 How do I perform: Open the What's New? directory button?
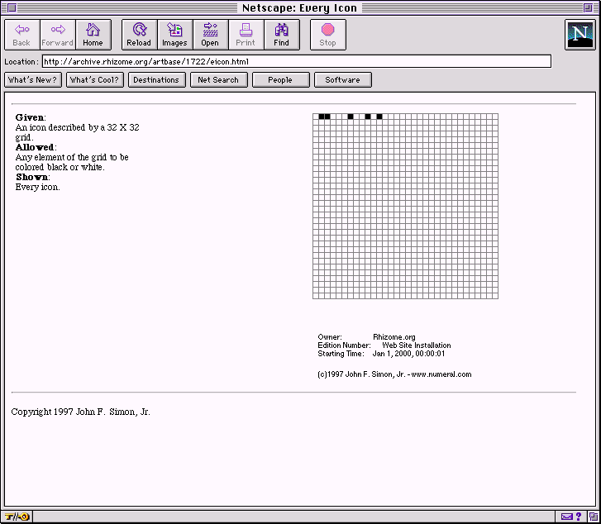tap(33, 80)
